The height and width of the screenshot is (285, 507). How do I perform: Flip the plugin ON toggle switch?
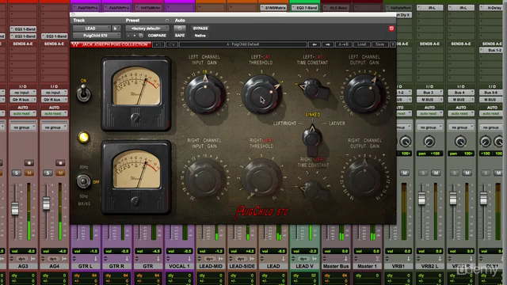coord(84,93)
